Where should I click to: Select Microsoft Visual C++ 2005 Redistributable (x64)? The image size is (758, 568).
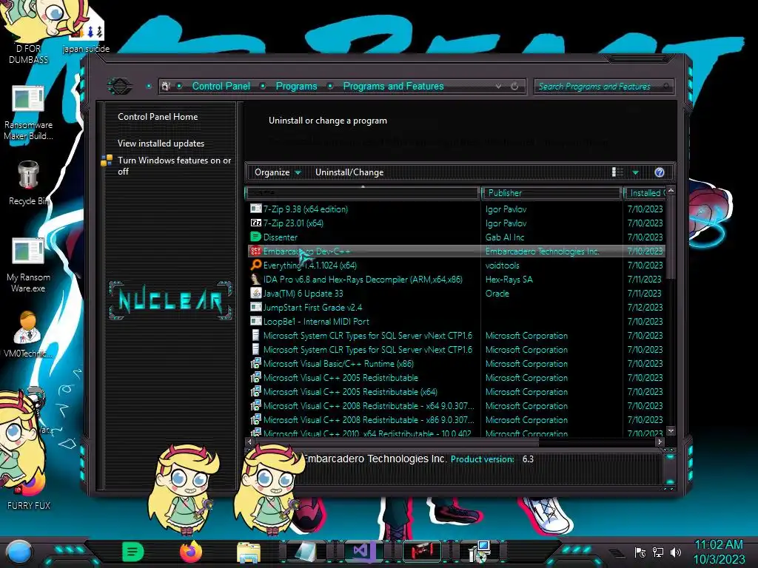point(456,392)
